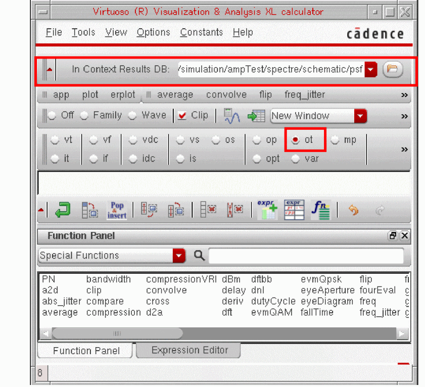The image size is (425, 387).
Task: Open the Options menu
Action: coord(153,32)
